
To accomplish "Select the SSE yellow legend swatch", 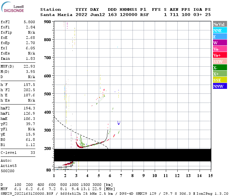I will tap(220, 80).
